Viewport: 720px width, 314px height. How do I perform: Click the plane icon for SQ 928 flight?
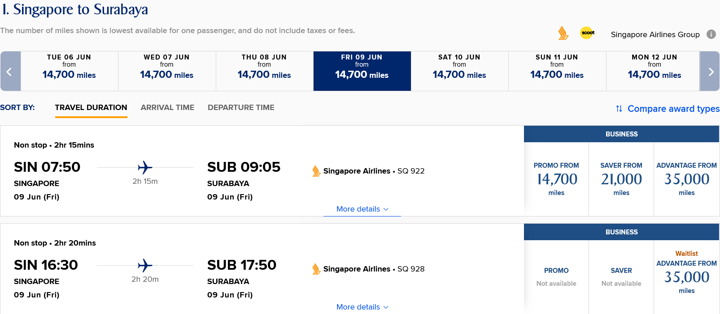[145, 266]
